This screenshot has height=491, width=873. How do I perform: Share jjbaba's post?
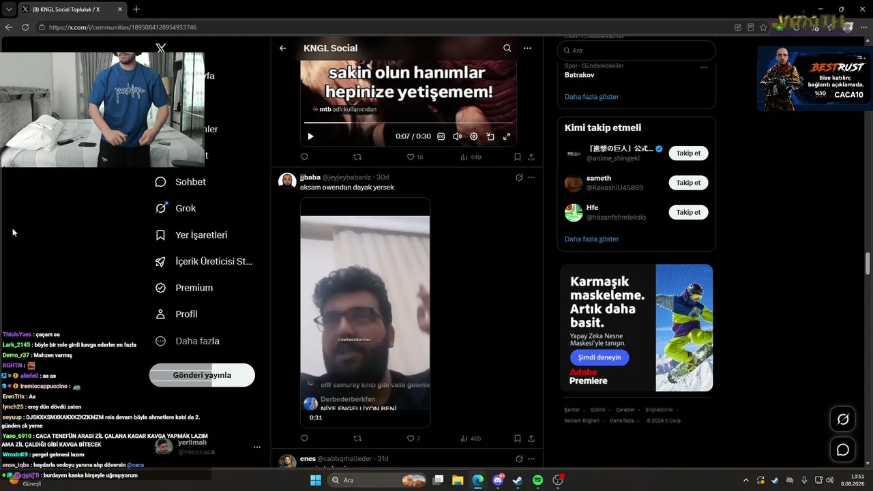(531, 438)
